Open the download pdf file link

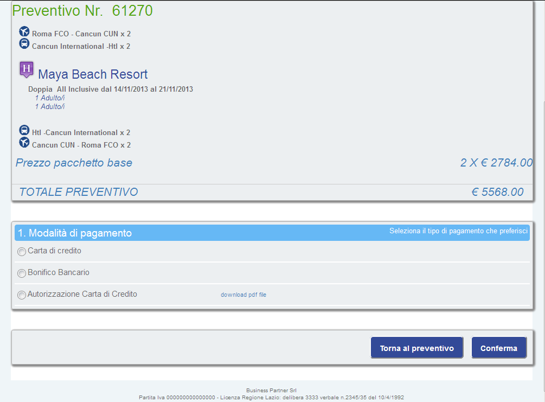(x=243, y=295)
